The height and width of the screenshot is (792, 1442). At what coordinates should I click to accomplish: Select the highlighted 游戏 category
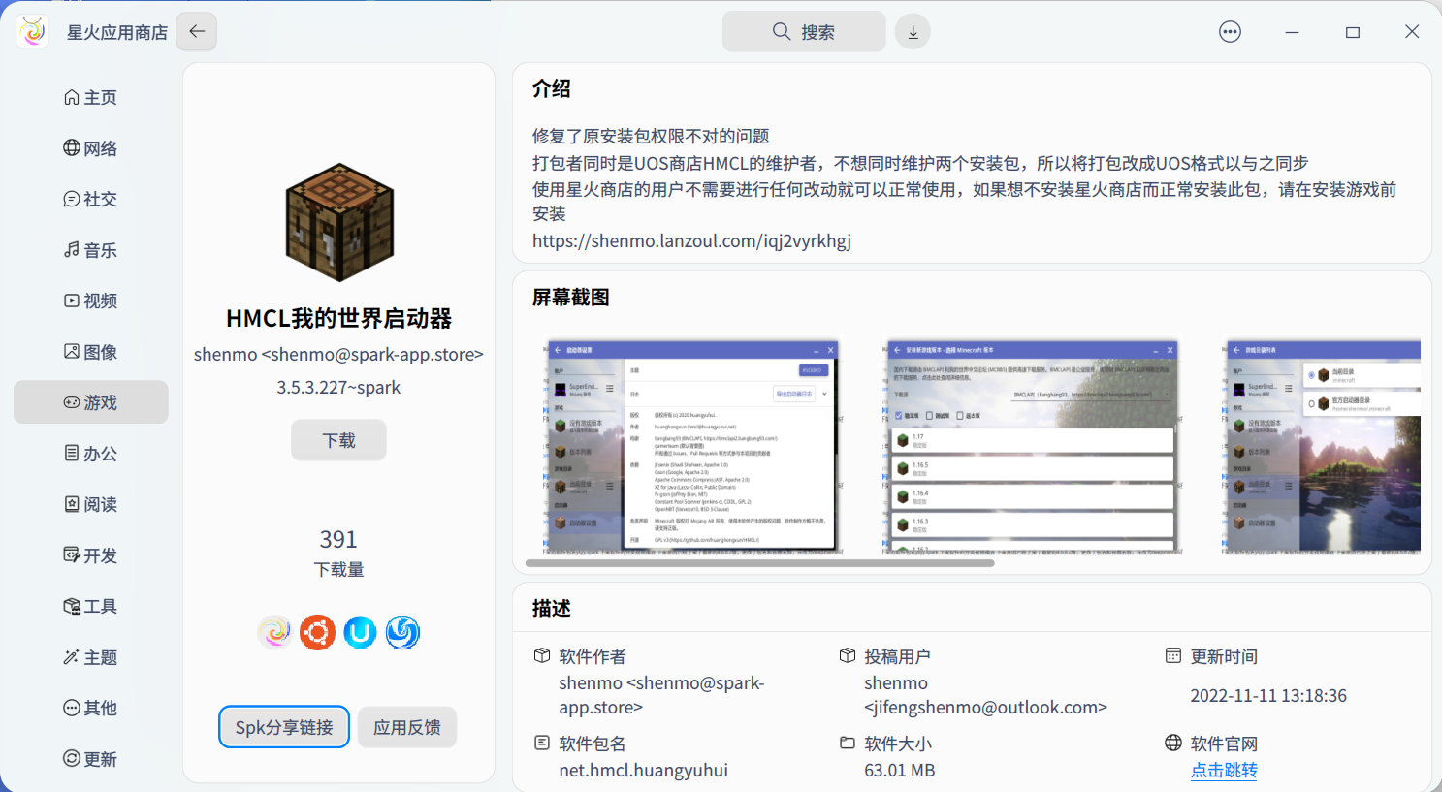pyautogui.click(x=91, y=402)
